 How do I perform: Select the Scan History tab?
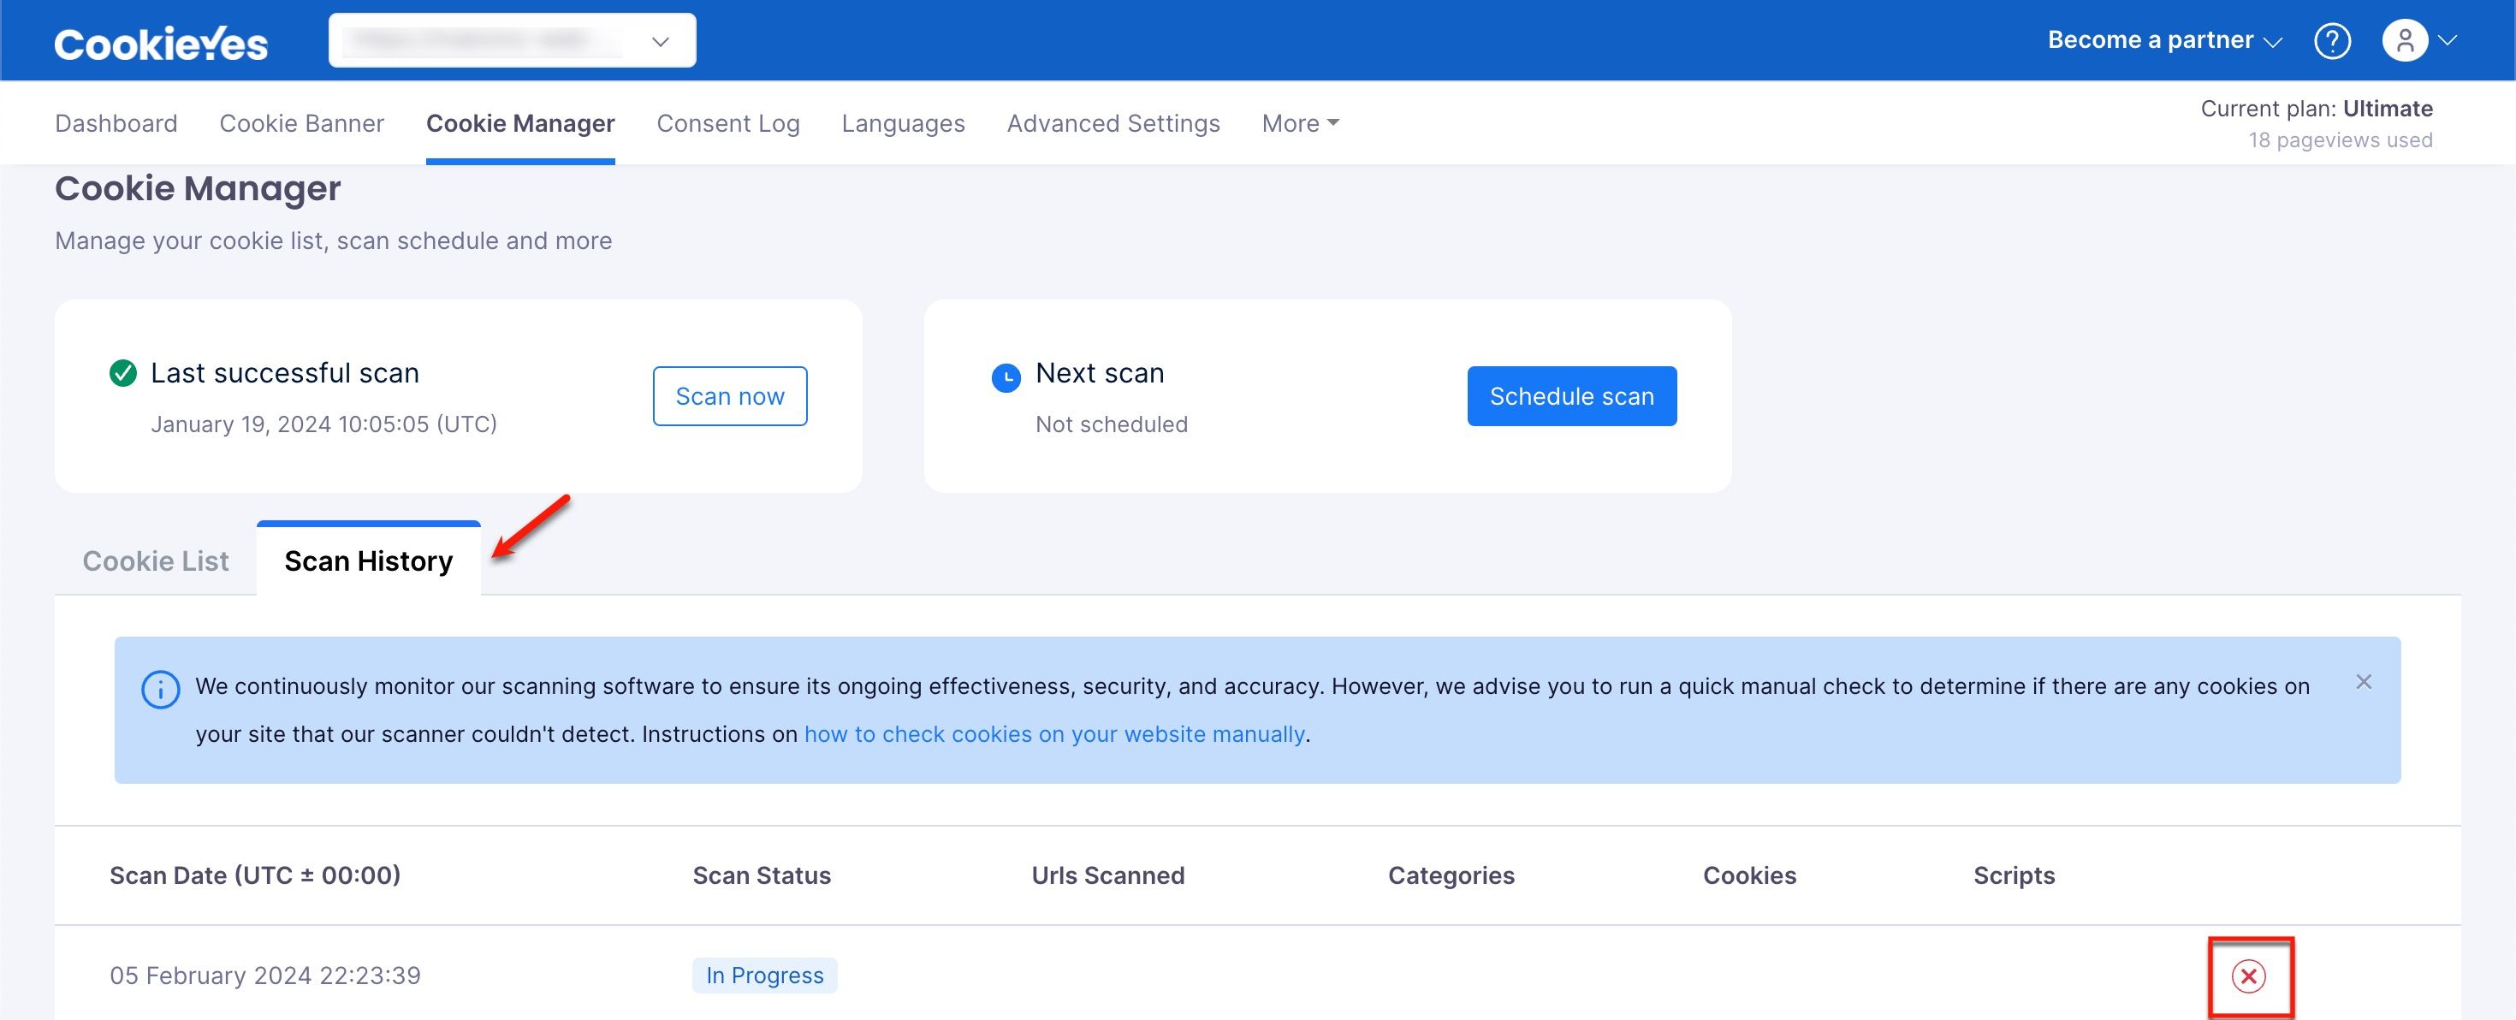[x=368, y=560]
